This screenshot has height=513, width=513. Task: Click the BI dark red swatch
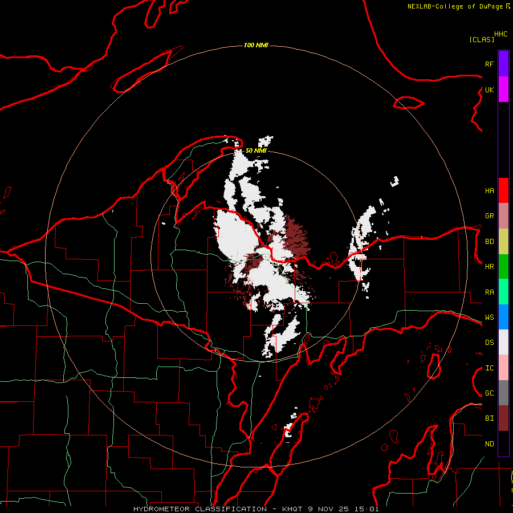point(503,418)
